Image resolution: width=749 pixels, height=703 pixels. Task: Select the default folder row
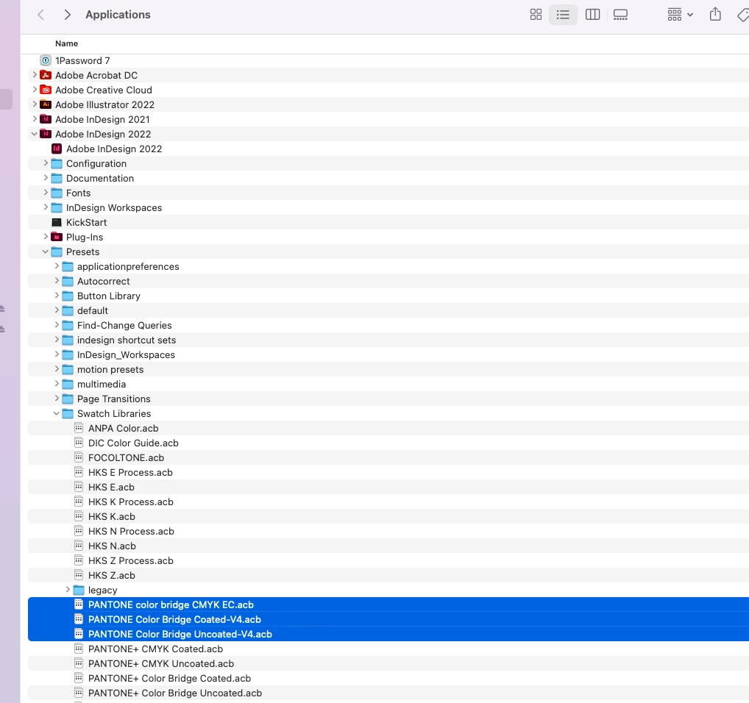pos(388,311)
